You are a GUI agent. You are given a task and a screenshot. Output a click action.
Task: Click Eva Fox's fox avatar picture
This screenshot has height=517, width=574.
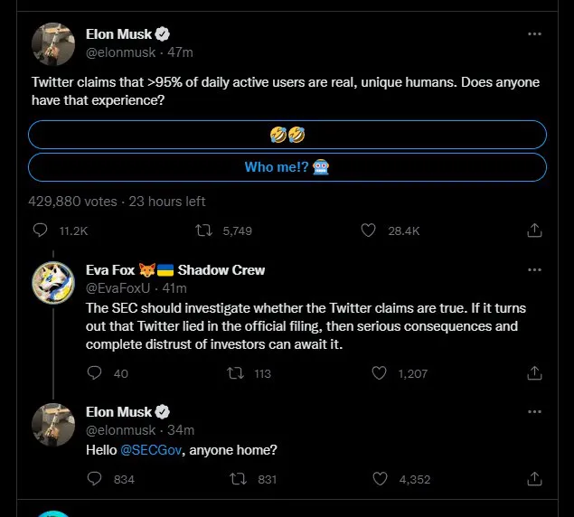53,284
